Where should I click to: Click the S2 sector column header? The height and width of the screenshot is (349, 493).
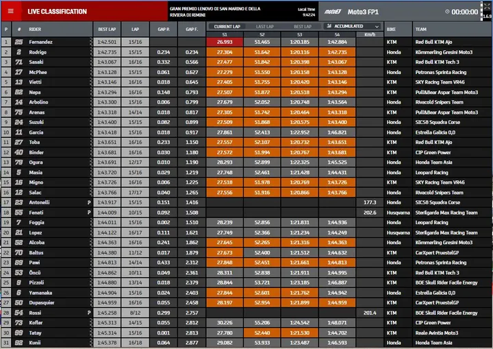[x=262, y=35]
